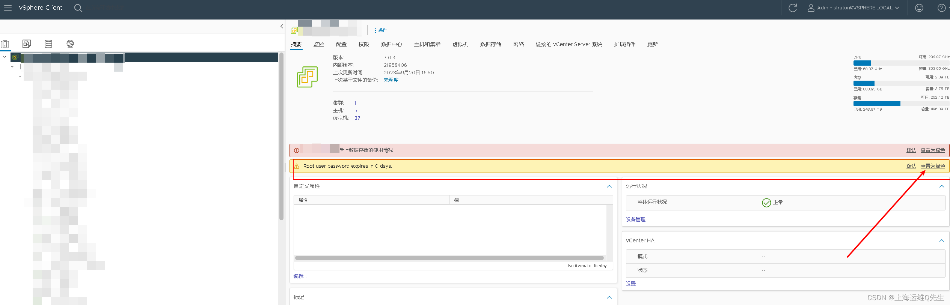The height and width of the screenshot is (305, 950).
Task: Click build number 21958406
Action: pos(395,65)
